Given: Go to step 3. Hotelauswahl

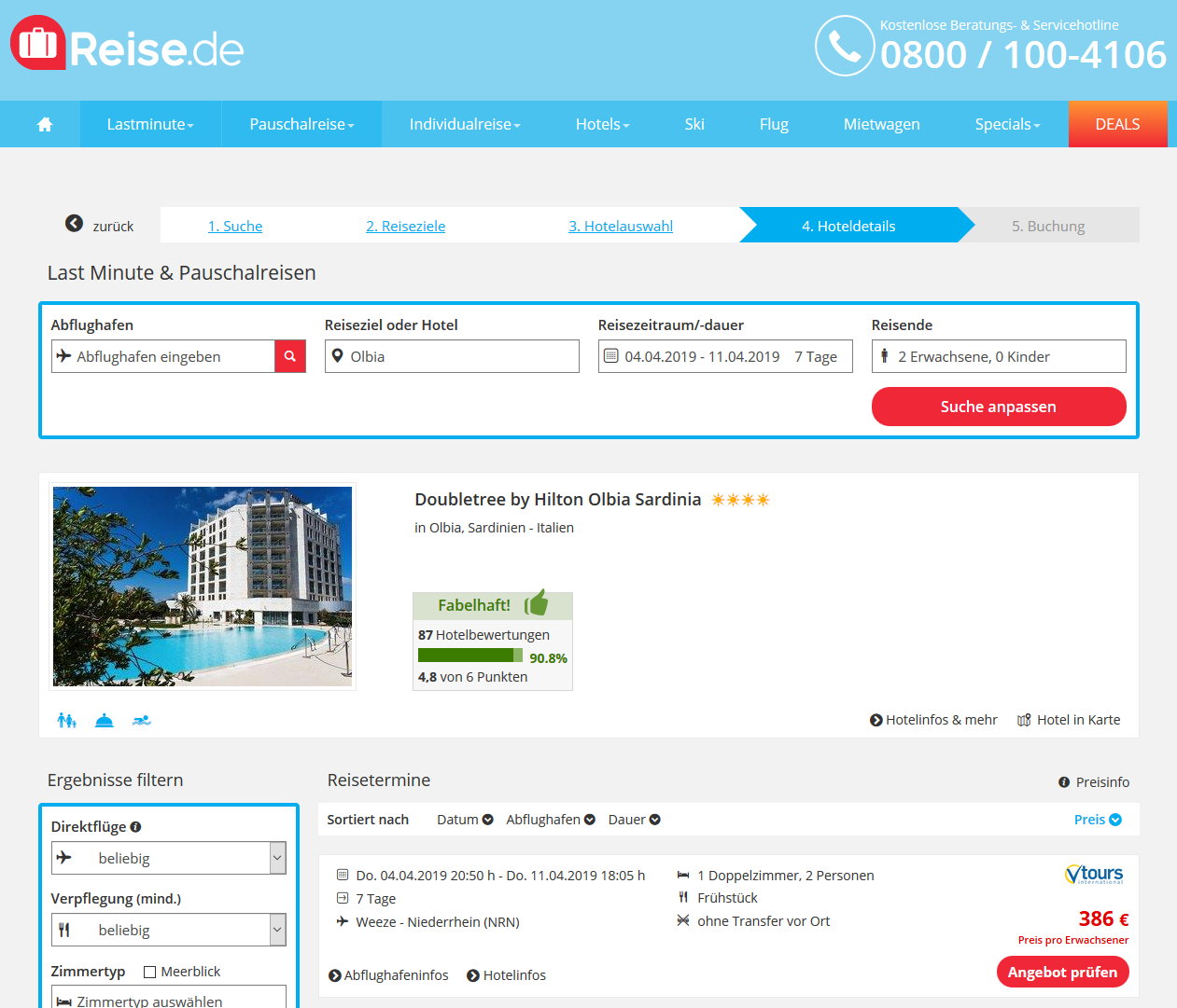Looking at the screenshot, I should coord(621,226).
